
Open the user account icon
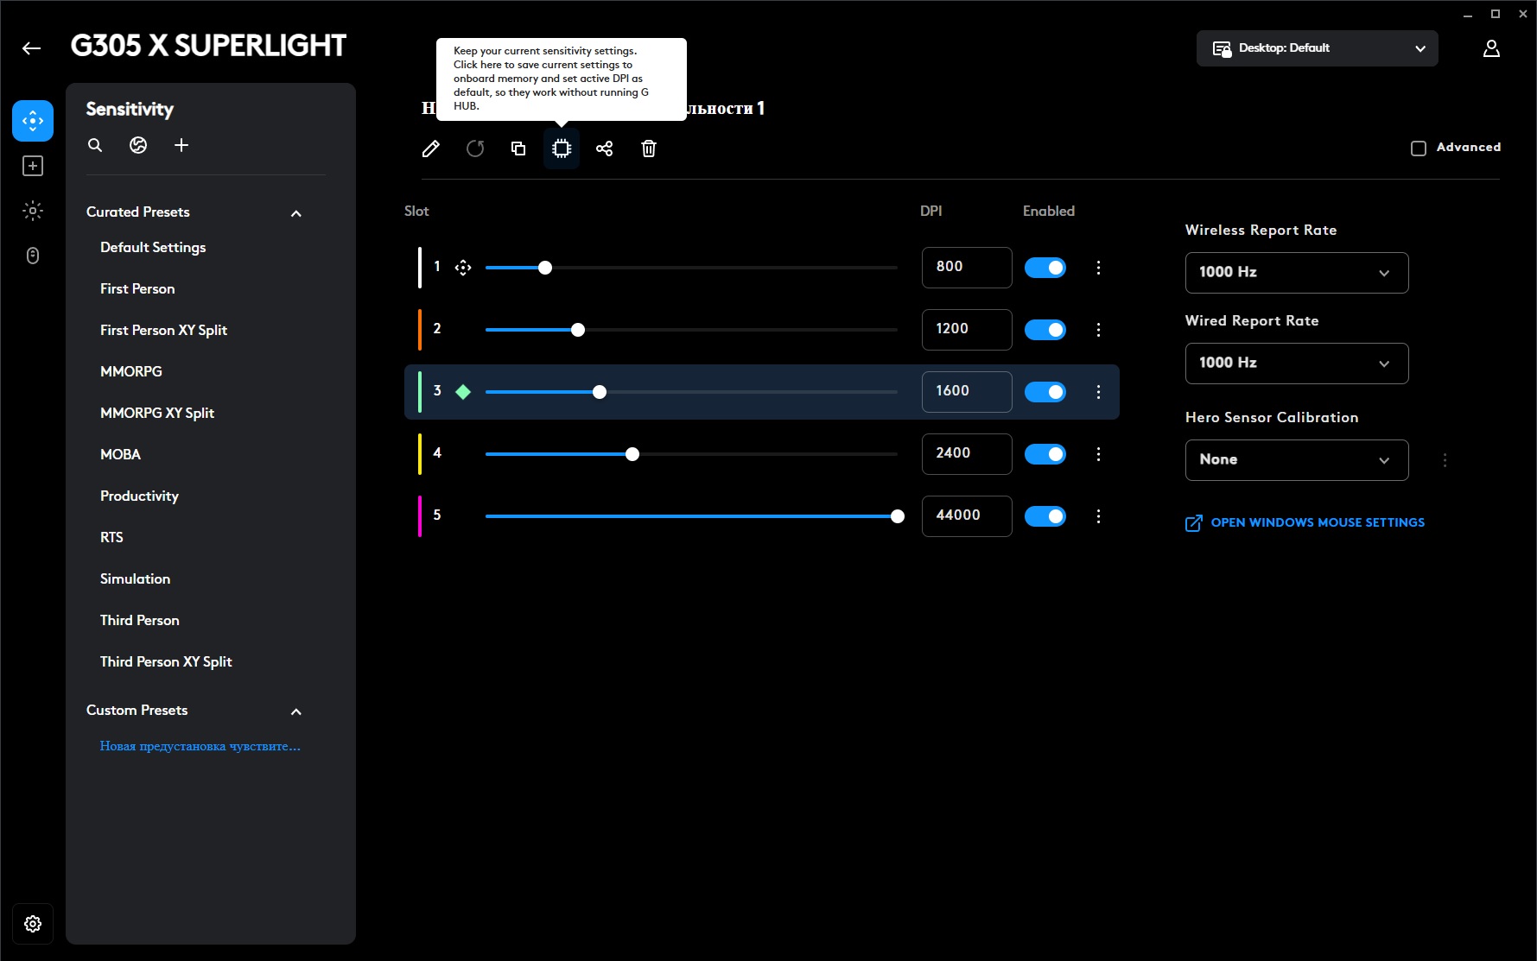click(1491, 48)
